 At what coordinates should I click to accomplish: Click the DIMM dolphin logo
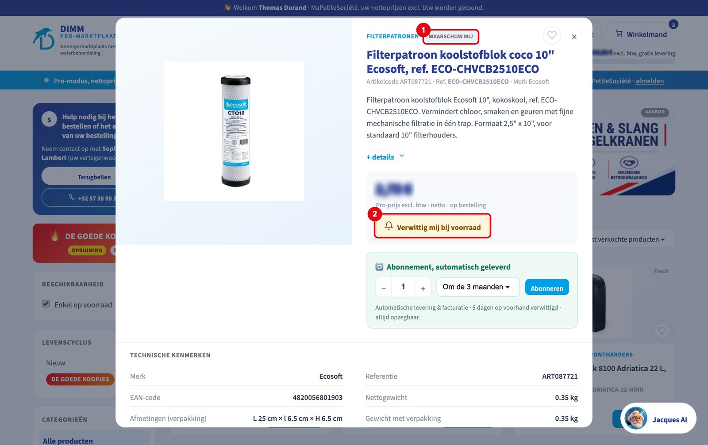pos(43,39)
